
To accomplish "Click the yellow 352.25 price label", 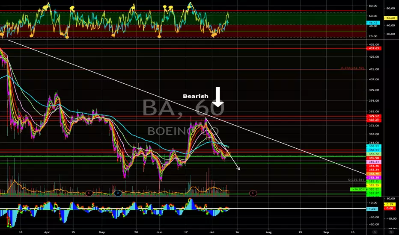I will pos(374,185).
